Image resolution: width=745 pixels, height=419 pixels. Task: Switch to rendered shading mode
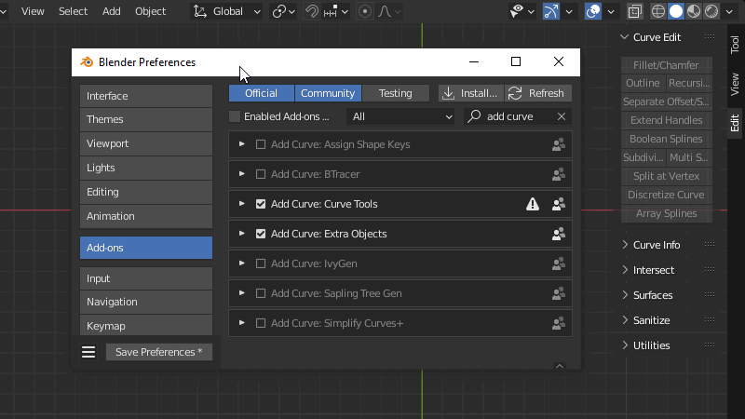click(711, 11)
